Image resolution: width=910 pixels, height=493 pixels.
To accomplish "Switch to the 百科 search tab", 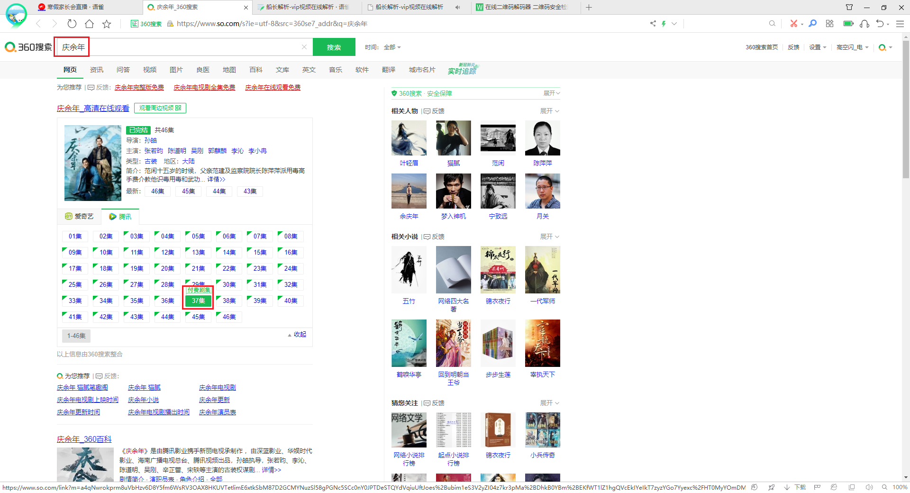I will click(x=256, y=70).
